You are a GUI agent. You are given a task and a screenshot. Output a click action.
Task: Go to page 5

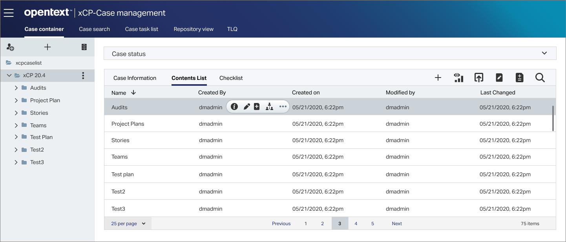[x=372, y=224]
